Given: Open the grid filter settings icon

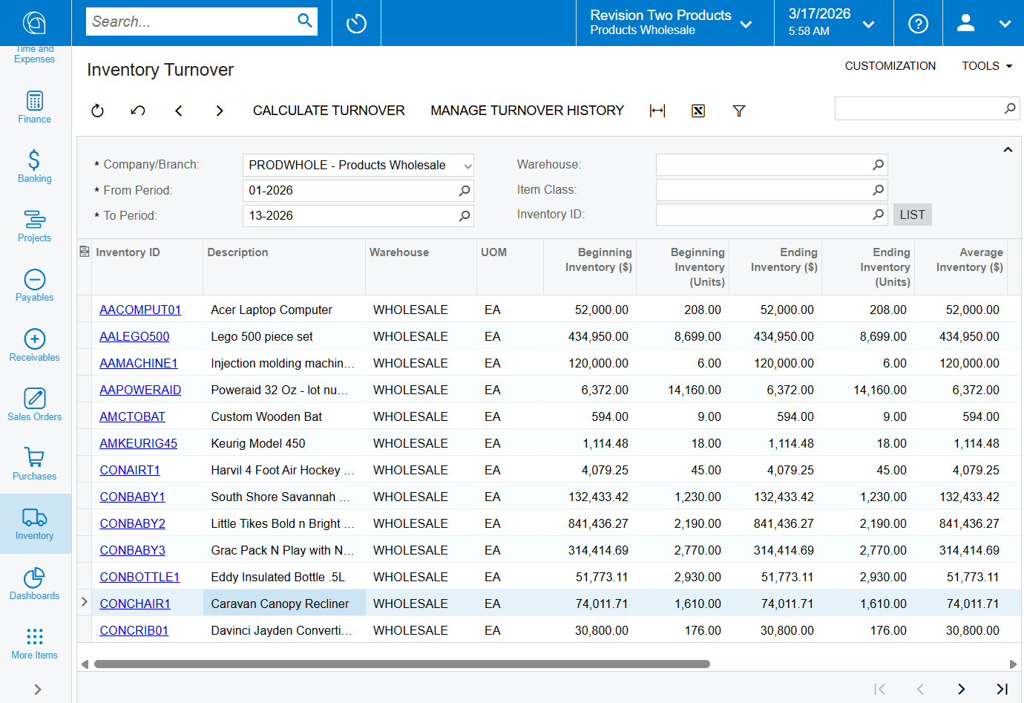Looking at the screenshot, I should tap(739, 111).
